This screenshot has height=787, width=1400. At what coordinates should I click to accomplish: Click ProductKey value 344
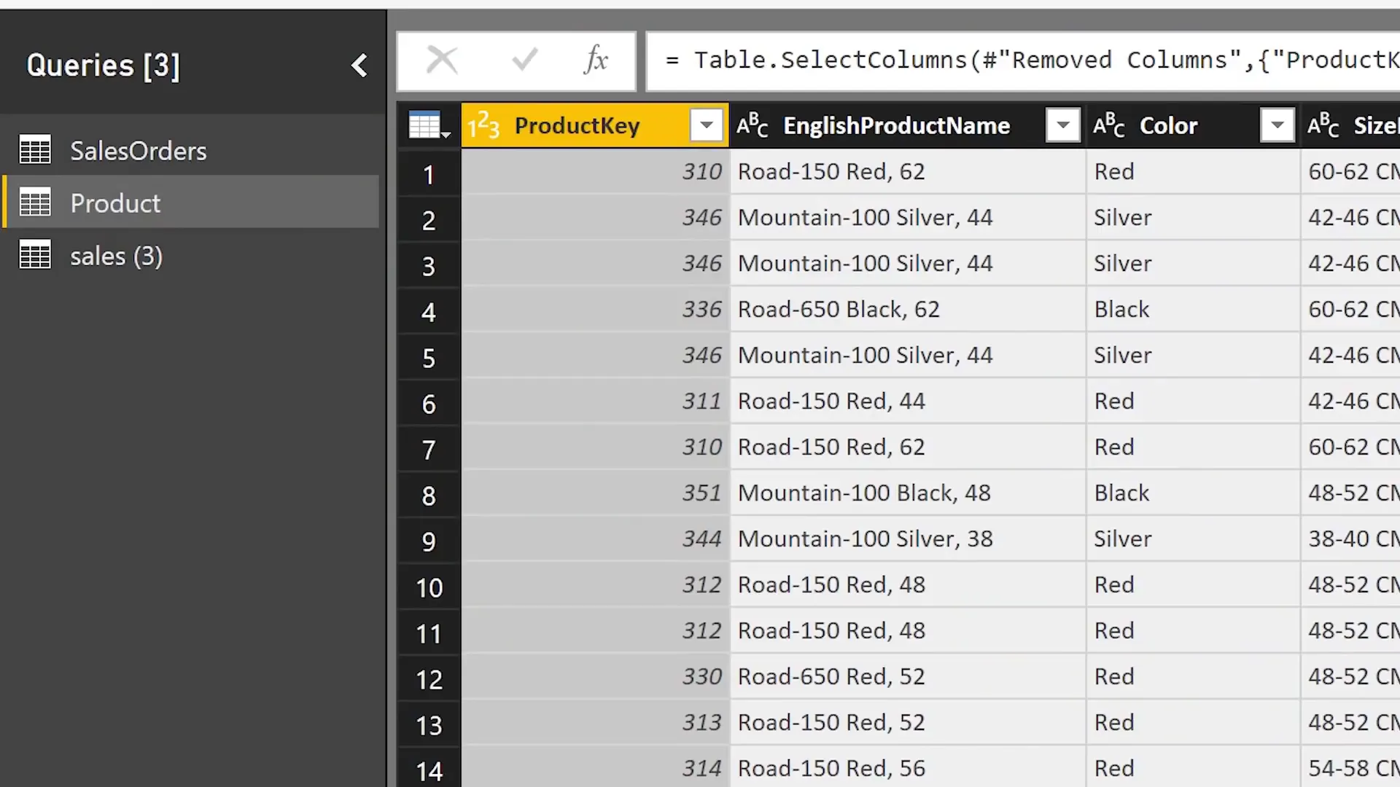point(595,539)
